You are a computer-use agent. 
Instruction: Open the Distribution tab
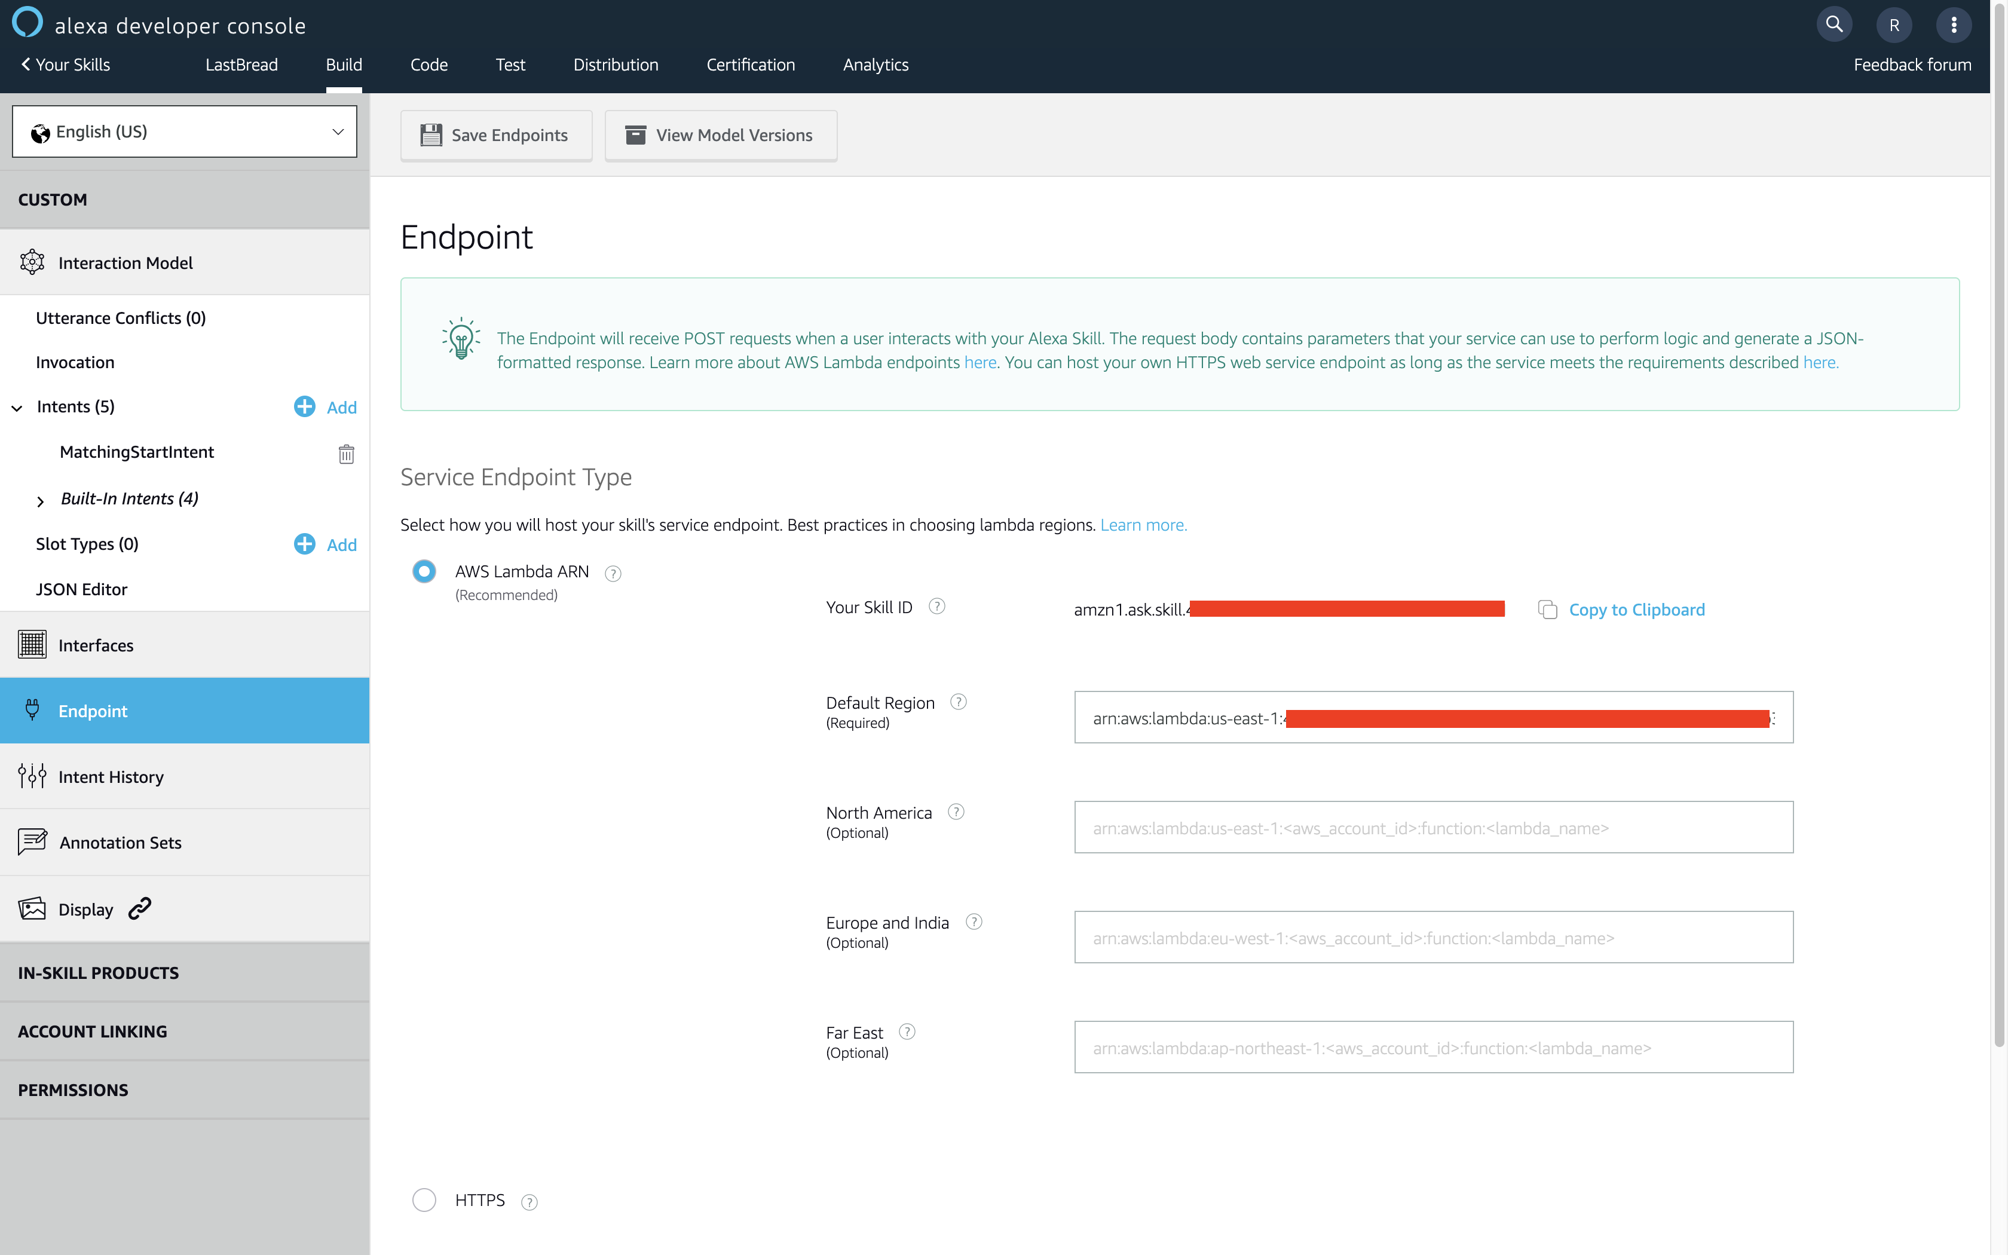click(616, 65)
